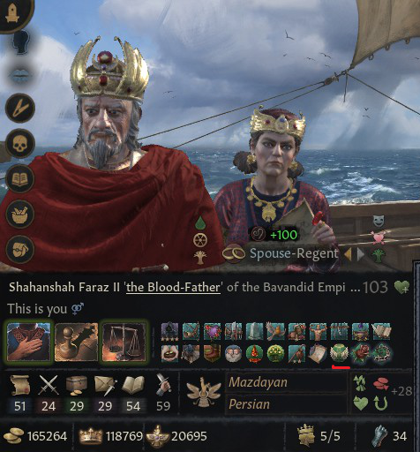Image resolution: width=420 pixels, height=452 pixels.
Task: Click the skull icon in the left sidebar
Action: (20, 144)
